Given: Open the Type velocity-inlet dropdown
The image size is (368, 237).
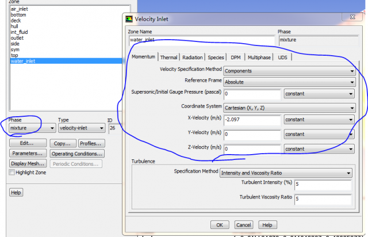Looking at the screenshot, I should [81, 128].
